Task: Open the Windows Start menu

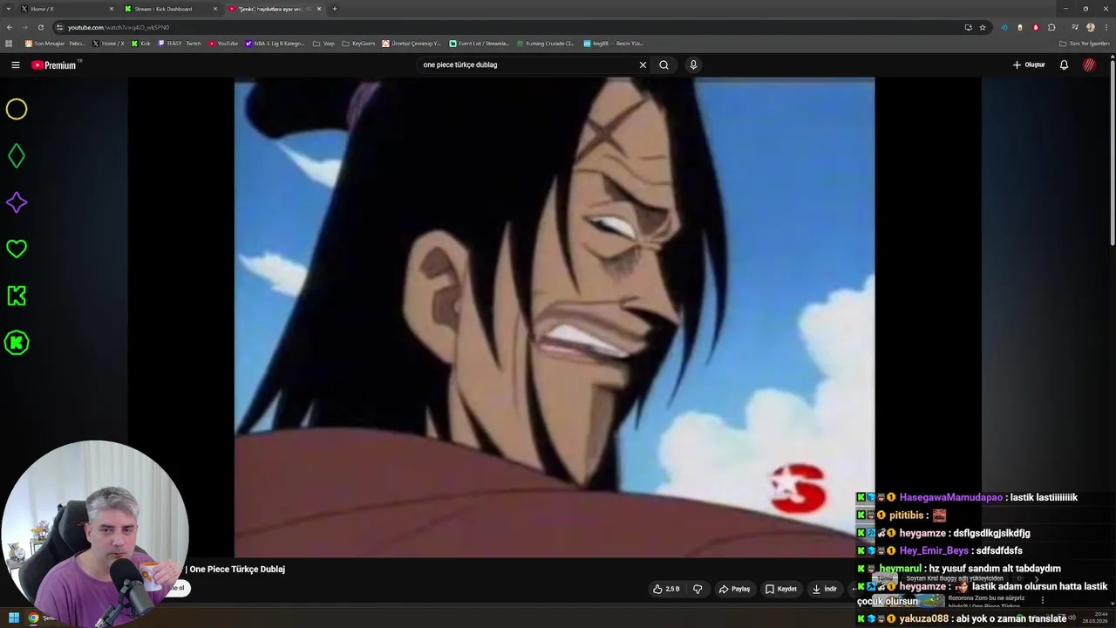Action: pos(13,618)
